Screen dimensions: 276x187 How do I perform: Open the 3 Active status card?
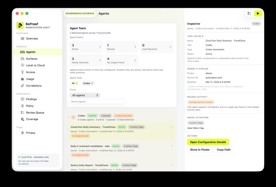click(86, 47)
